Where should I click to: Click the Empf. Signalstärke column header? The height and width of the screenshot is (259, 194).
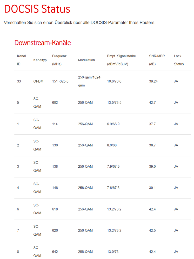click(121, 60)
